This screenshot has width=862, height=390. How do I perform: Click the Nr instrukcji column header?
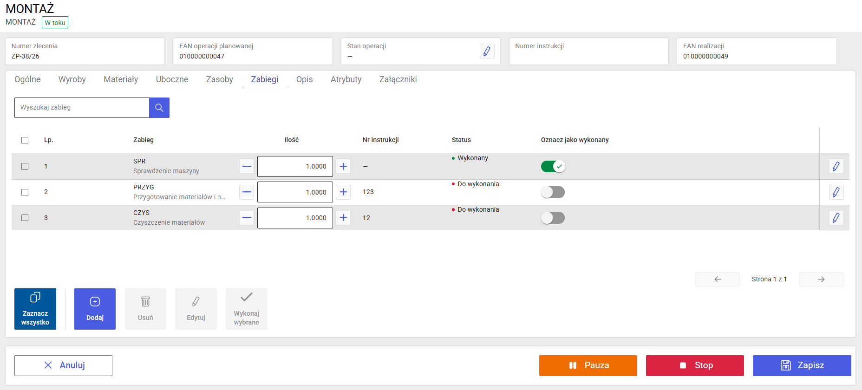pyautogui.click(x=381, y=140)
